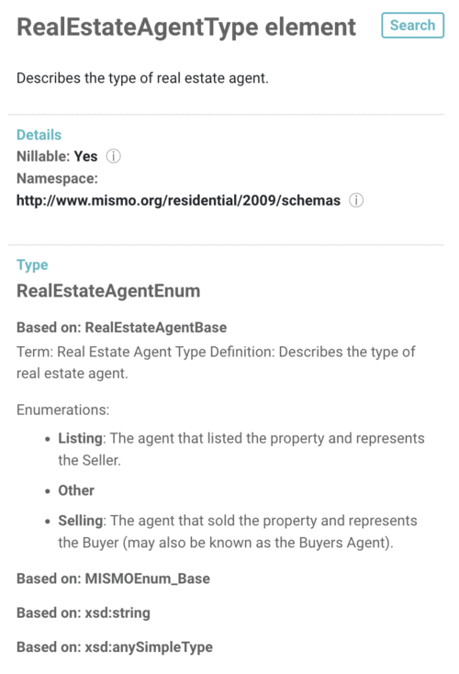Image resolution: width=459 pixels, height=674 pixels.
Task: Click the RealEstateAgentType element page title
Action: coord(186,27)
